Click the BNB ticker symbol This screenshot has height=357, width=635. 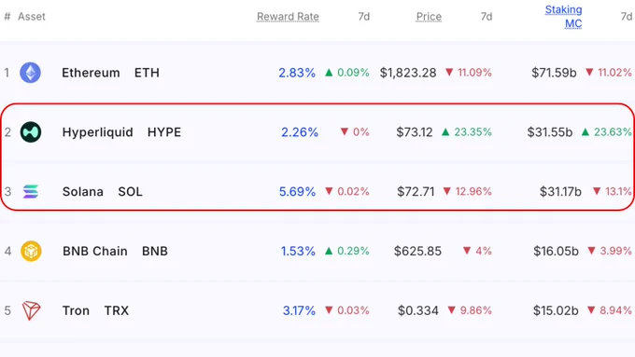pos(155,251)
